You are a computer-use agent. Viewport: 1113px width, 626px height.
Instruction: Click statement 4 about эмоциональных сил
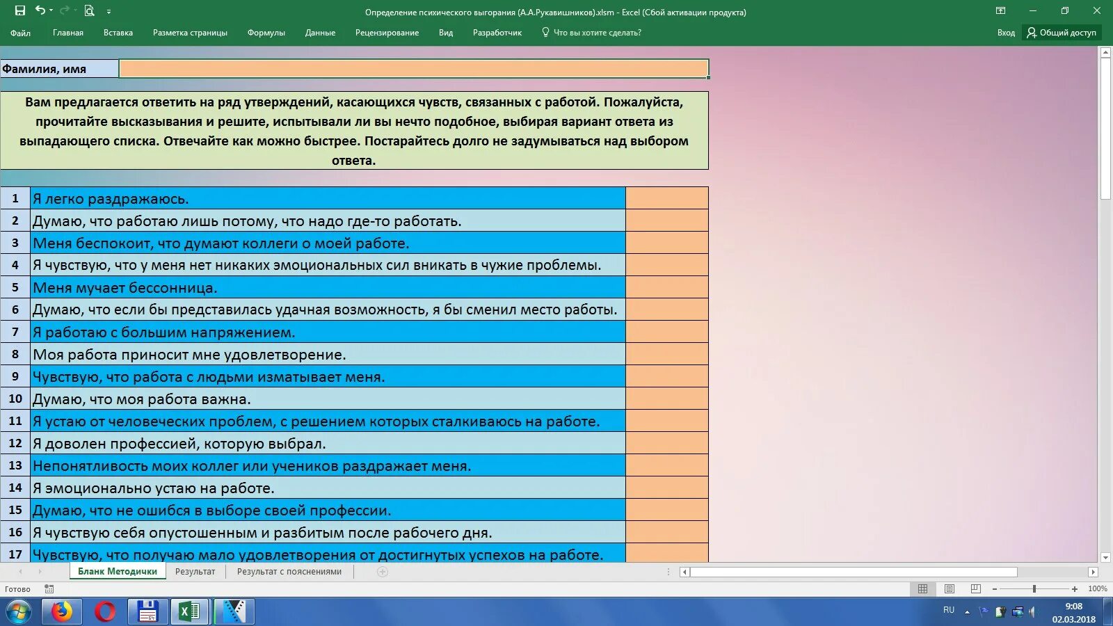[328, 265]
